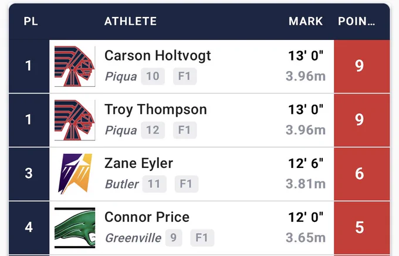Click the Butler team logo

[x=75, y=174]
